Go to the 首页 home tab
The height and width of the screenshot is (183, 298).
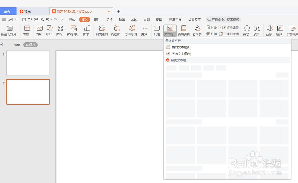coord(8,11)
